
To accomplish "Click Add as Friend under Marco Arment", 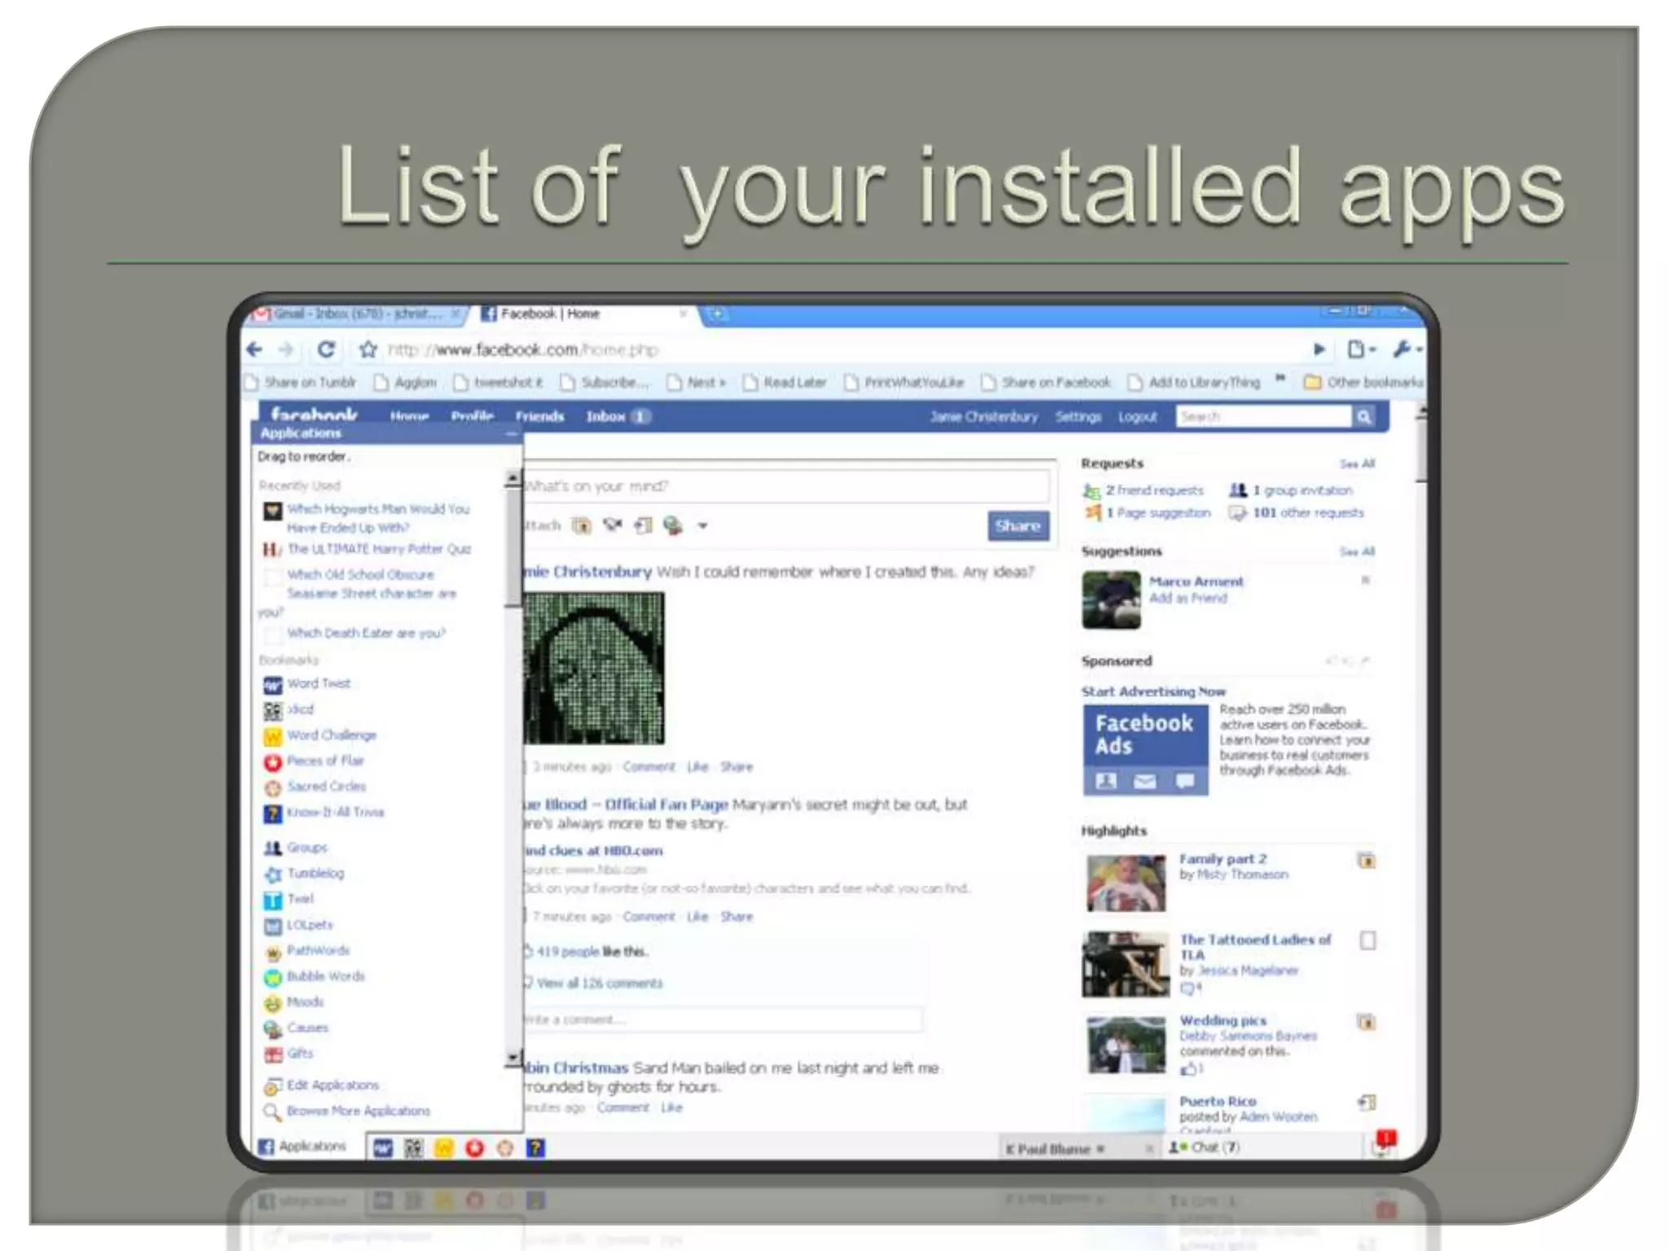I will [1188, 599].
